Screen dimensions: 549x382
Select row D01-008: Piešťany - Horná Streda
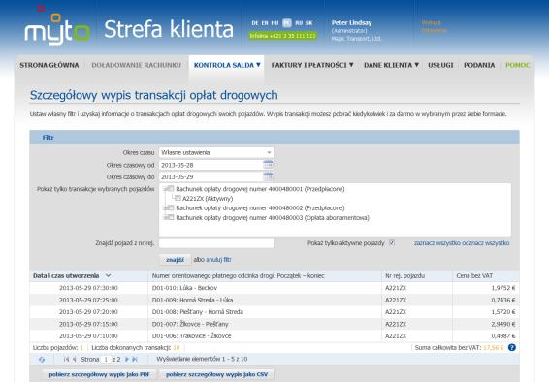pos(274,311)
